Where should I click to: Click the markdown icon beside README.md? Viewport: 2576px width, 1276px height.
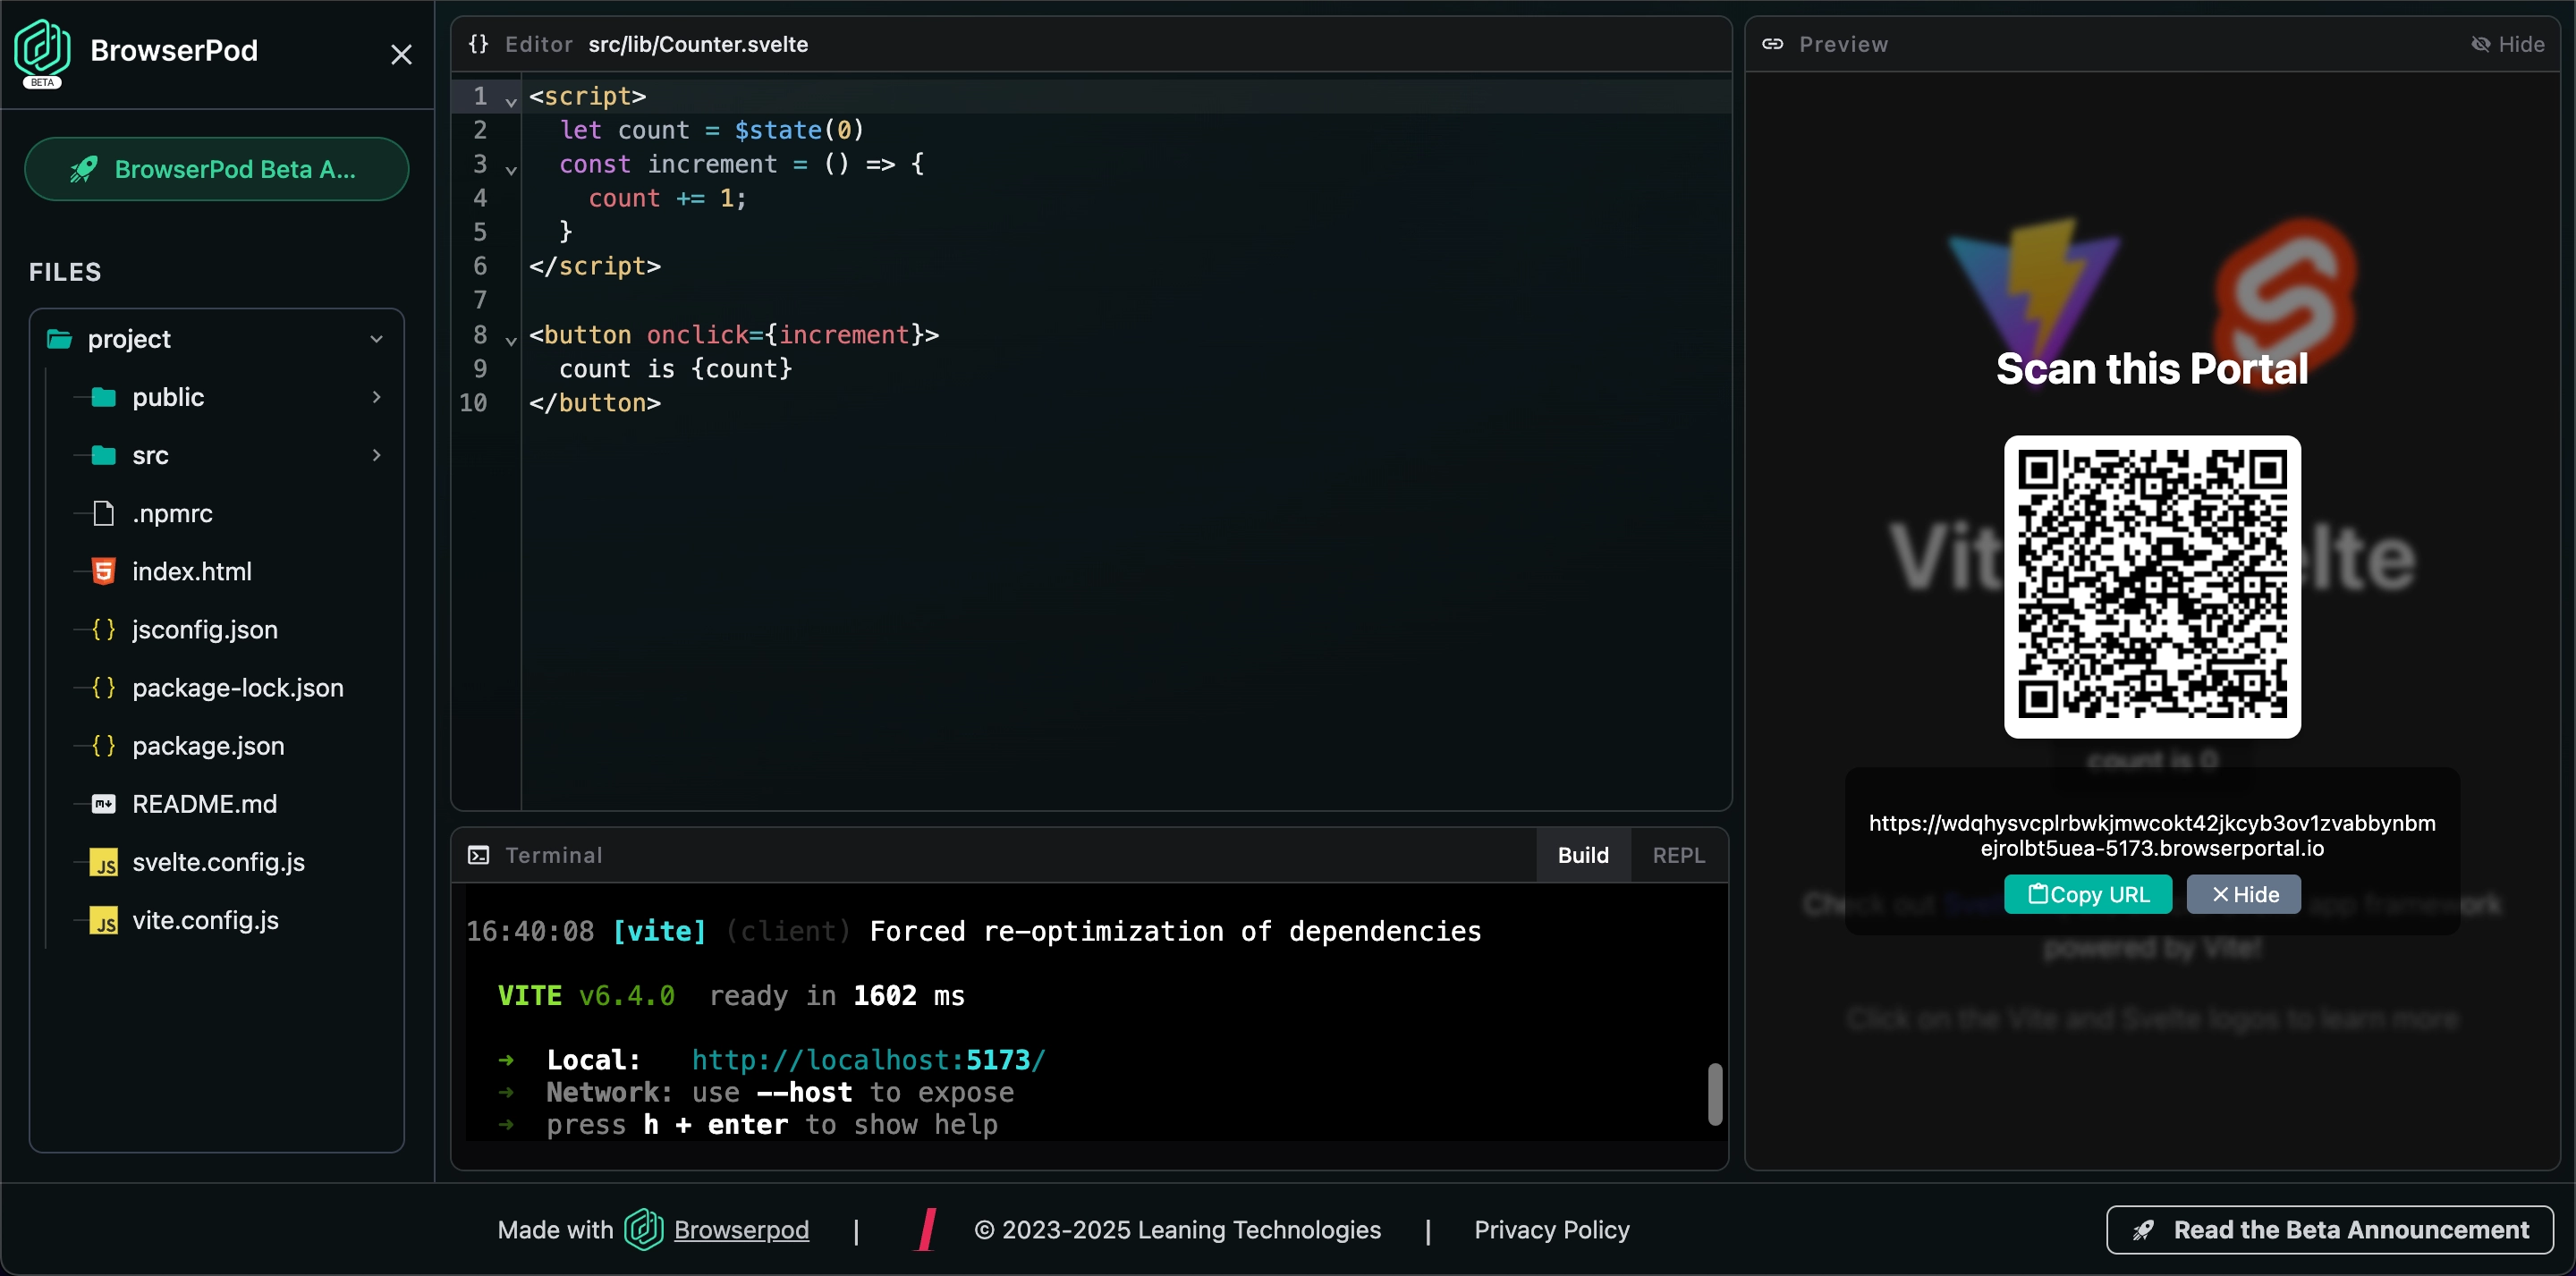point(103,804)
